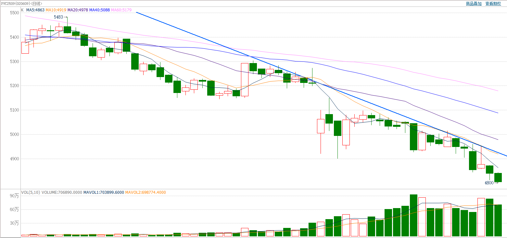This screenshot has width=507, height=238.
Task: Select the MA5:4863 indicator label
Action: [x=35, y=10]
